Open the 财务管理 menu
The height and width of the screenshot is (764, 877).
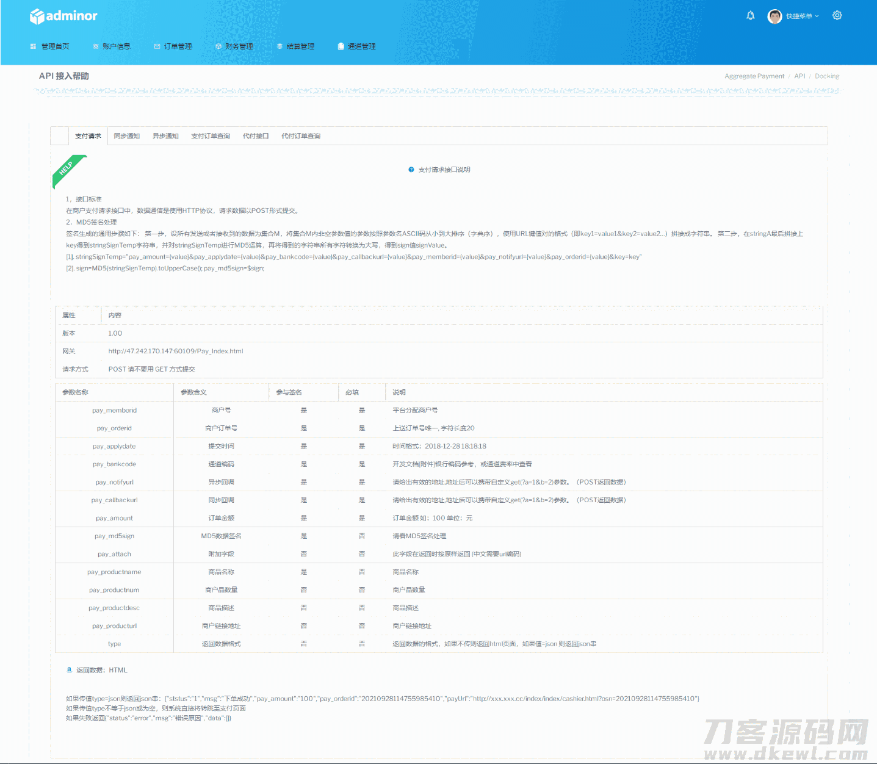tap(238, 46)
